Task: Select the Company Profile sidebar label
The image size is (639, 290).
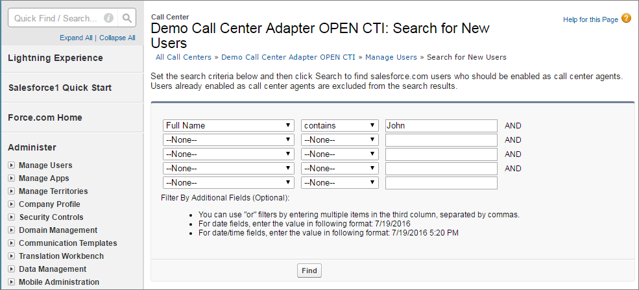Action: pos(50,204)
